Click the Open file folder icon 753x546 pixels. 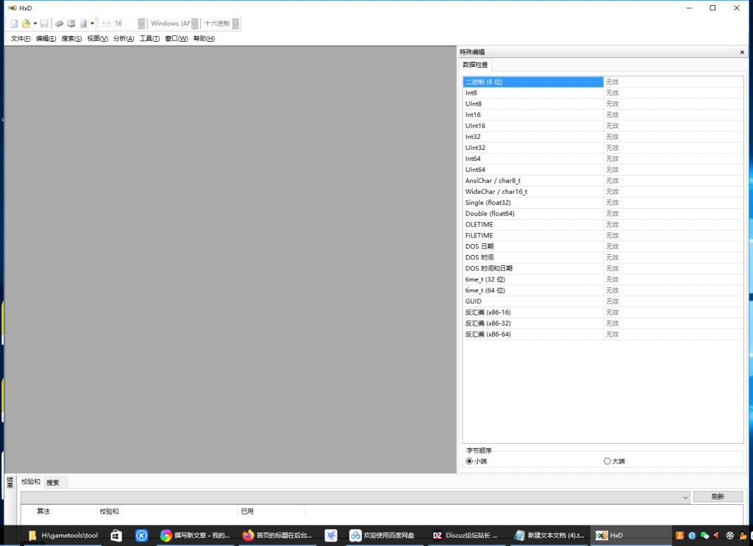tap(26, 24)
